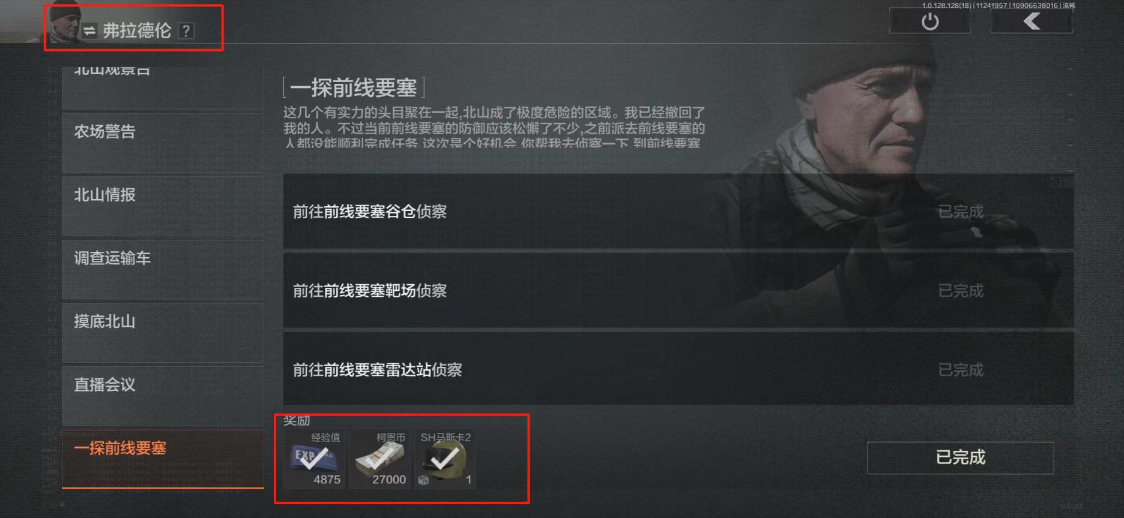Click the 前往前线要塞靶场侦察 objective row

[678, 290]
